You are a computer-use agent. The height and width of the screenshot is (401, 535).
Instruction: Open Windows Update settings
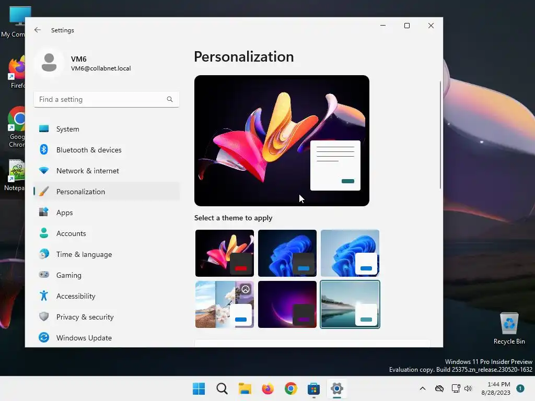coord(107,338)
